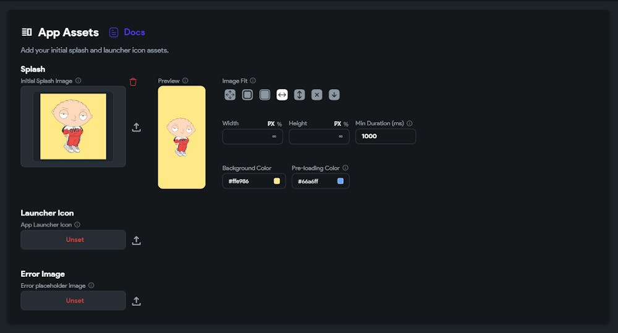Click the Height input field
Image resolution: width=618 pixels, height=333 pixels.
click(x=320, y=137)
